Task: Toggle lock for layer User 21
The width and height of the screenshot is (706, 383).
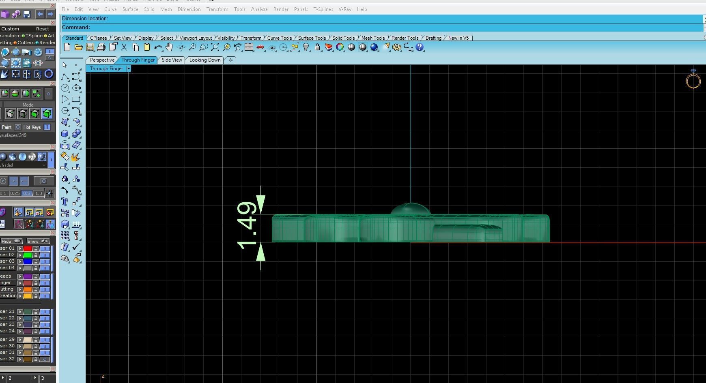Action: pyautogui.click(x=36, y=312)
